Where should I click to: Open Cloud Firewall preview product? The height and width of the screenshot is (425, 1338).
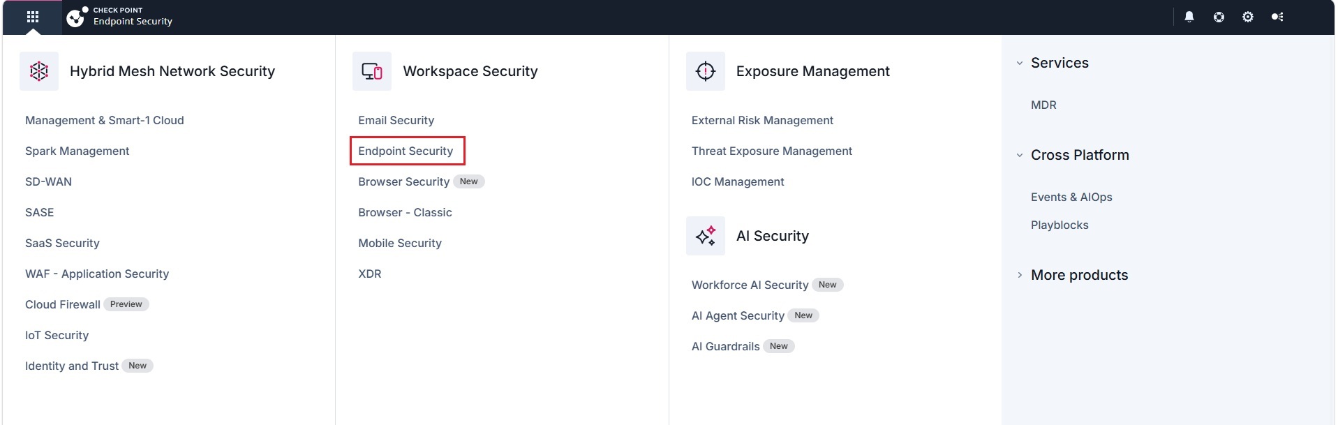coord(63,304)
